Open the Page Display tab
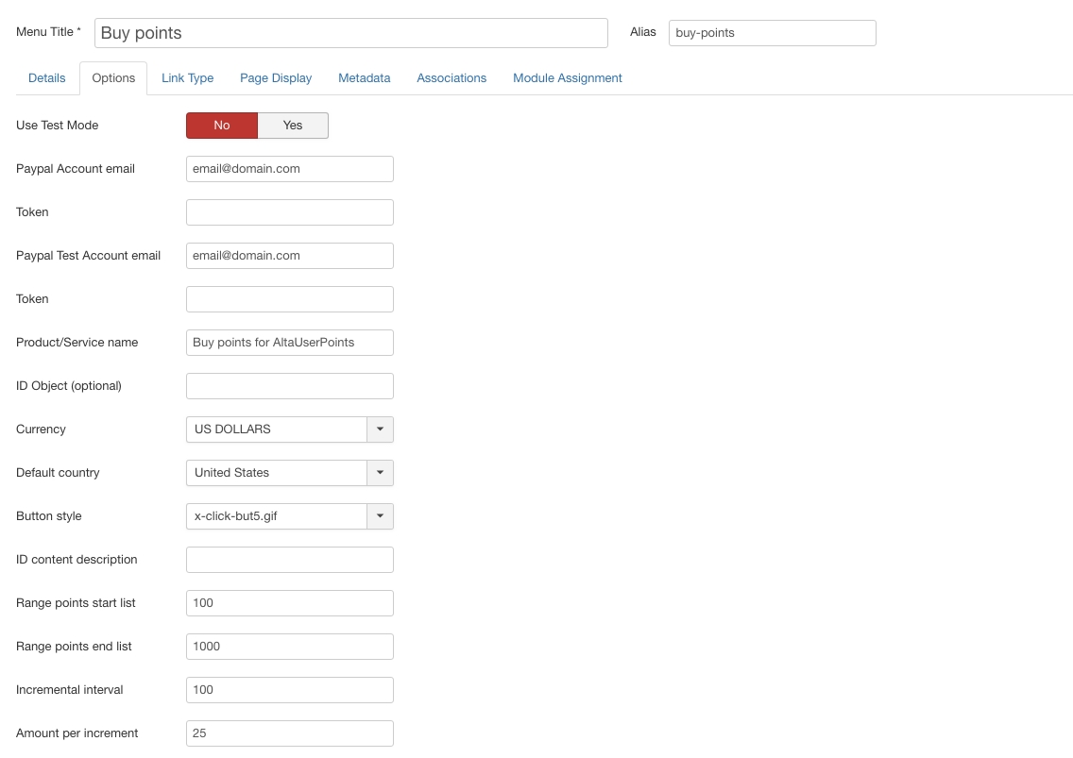This screenshot has width=1073, height=758. point(275,77)
